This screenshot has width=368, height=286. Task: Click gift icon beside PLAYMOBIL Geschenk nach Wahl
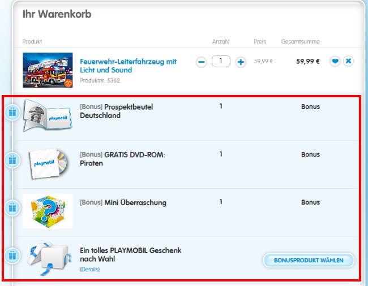coord(12,255)
